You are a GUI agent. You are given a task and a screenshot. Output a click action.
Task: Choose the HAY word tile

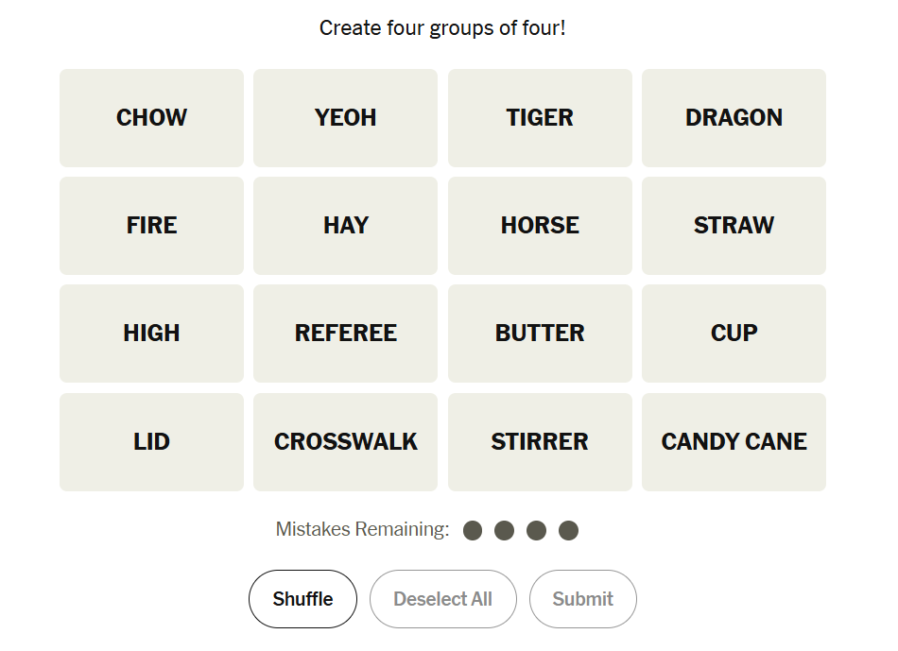pos(345,226)
